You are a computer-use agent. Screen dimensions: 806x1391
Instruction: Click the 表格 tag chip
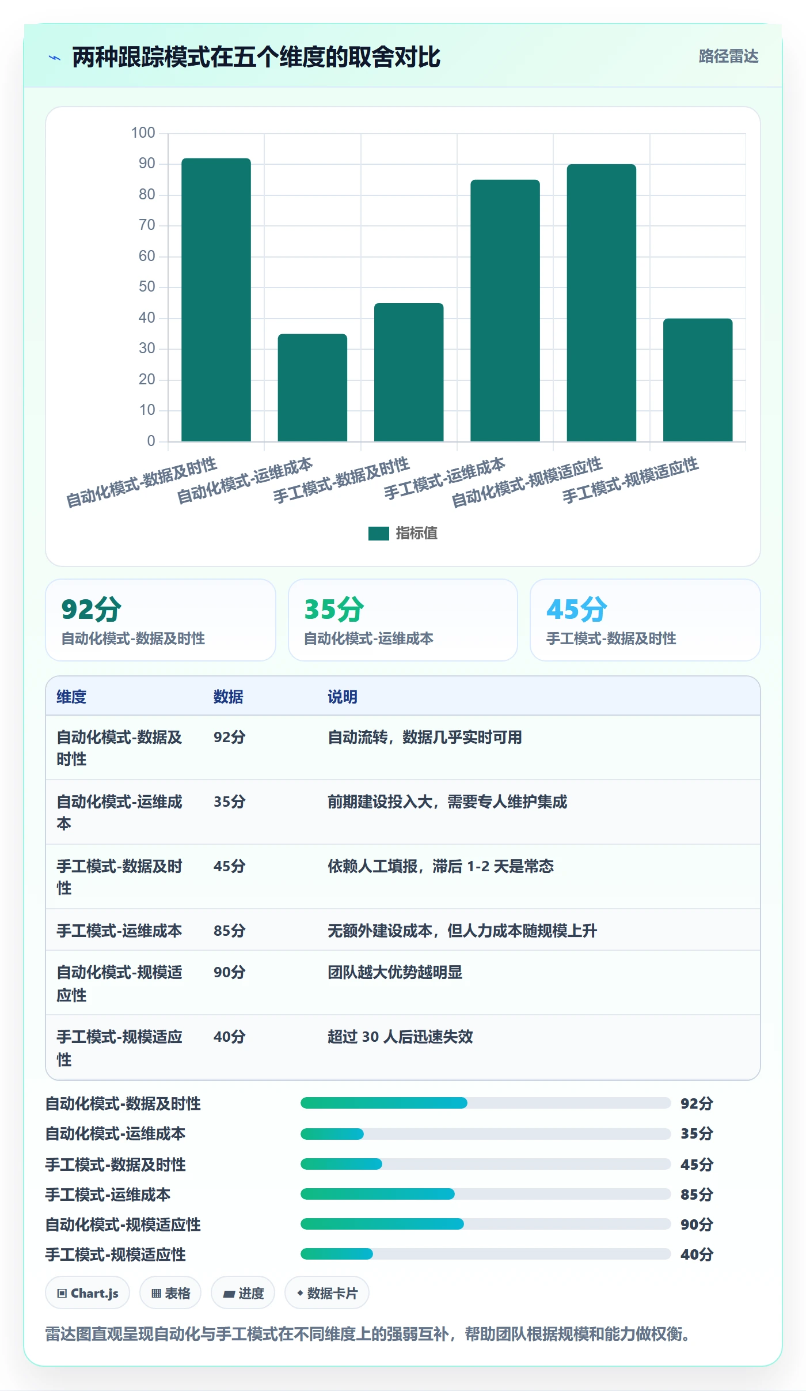(170, 1293)
